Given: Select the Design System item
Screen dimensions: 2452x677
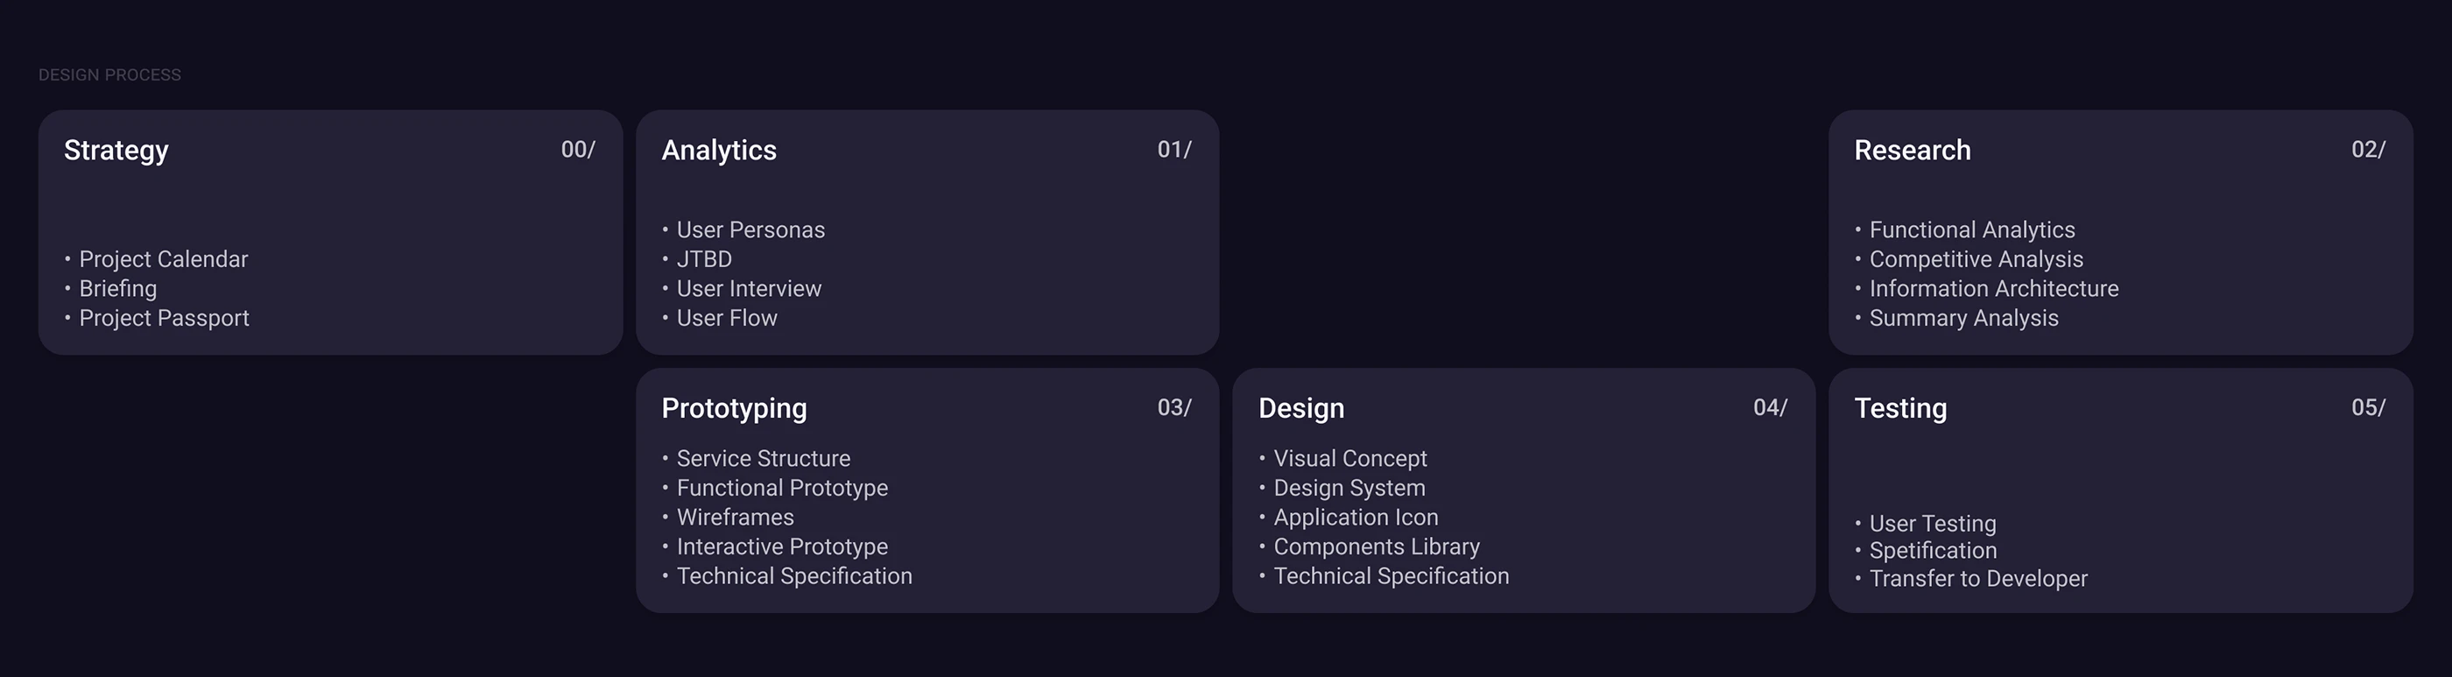Looking at the screenshot, I should click(1349, 488).
